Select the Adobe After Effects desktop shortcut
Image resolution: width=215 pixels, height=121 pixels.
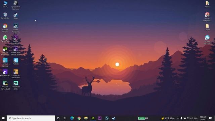pos(16,51)
